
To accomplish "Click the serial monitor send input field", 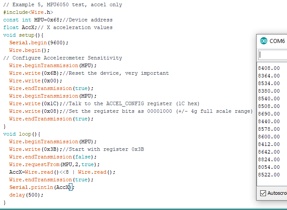I will pyautogui.click(x=273, y=55).
